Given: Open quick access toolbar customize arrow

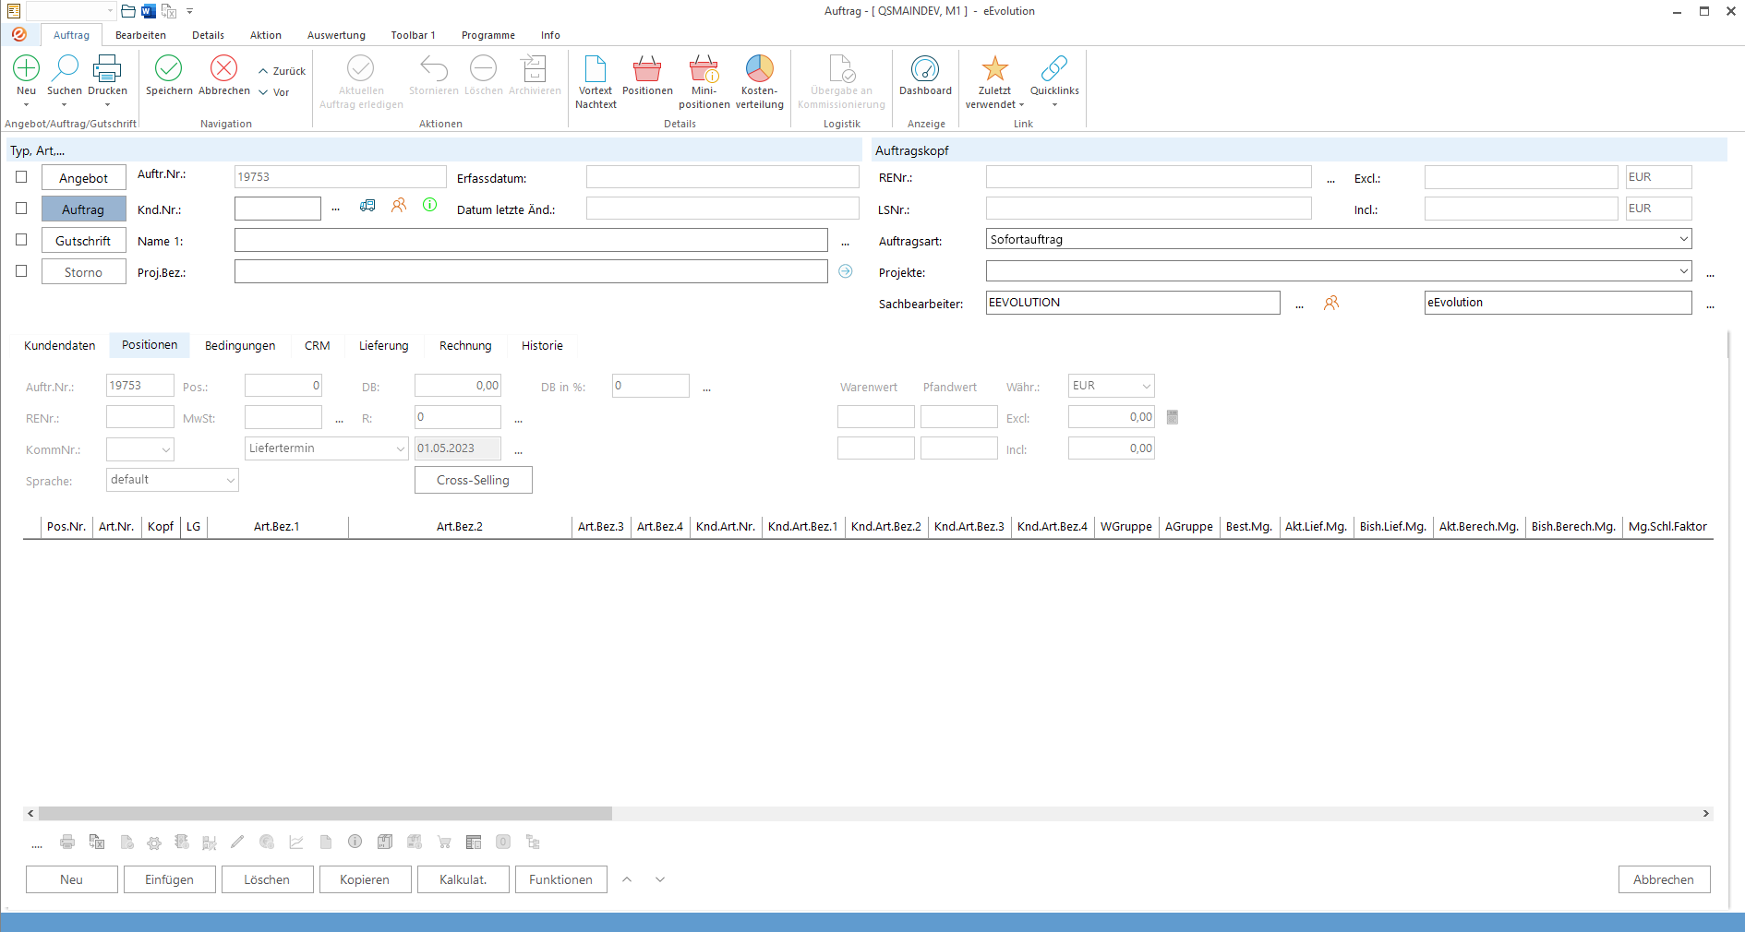Looking at the screenshot, I should point(190,11).
